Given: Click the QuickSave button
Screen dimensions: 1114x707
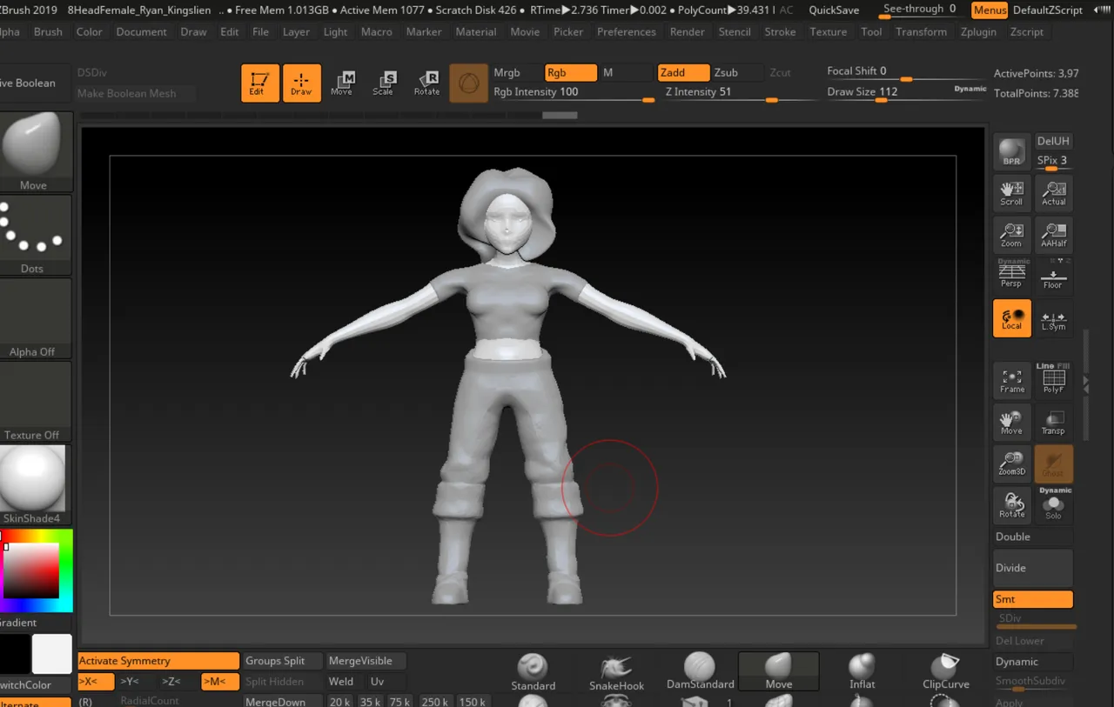Looking at the screenshot, I should [x=834, y=10].
